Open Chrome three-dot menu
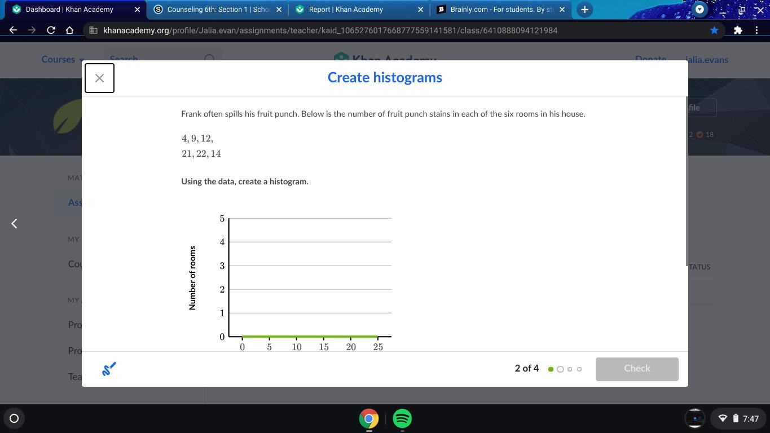The width and height of the screenshot is (770, 433). (x=756, y=30)
